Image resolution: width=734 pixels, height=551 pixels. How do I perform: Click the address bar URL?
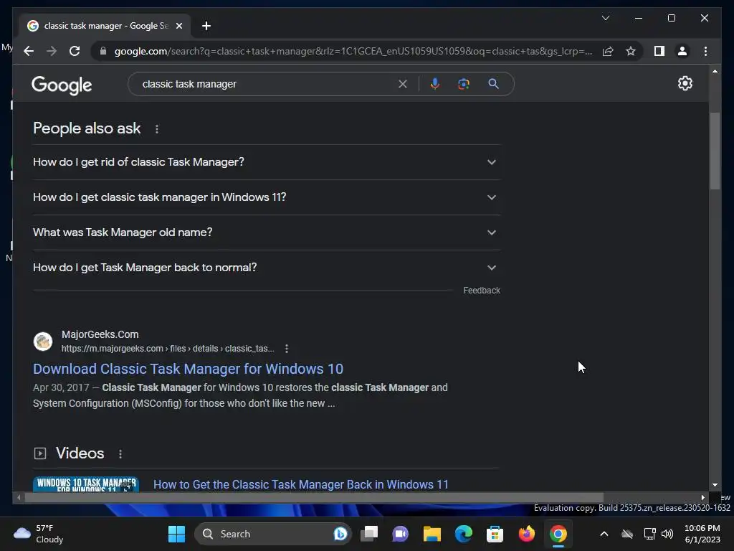tap(353, 51)
